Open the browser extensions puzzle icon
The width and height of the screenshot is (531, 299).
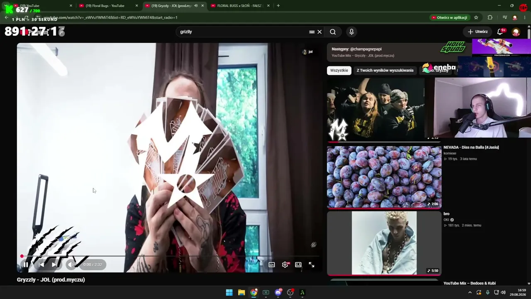[490, 17]
